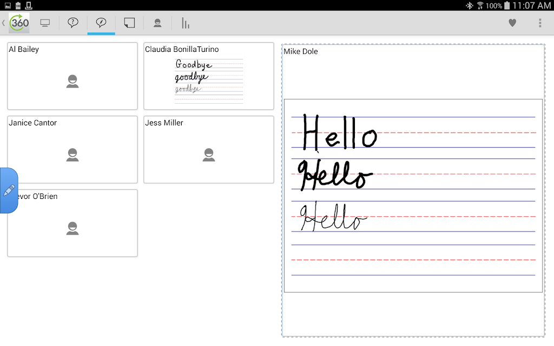The image size is (554, 346).
Task: Open the question speech-bubble tab
Action: (73, 23)
